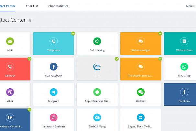196x131 pixels.
Task: Click the Website widget label
Action: pyautogui.click(x=141, y=50)
